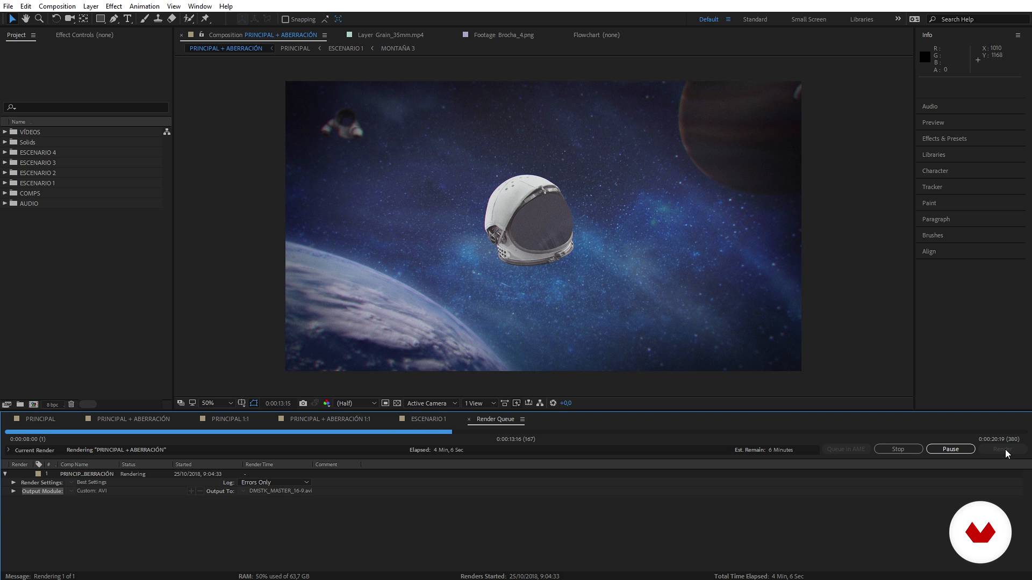
Task: Click the new folder icon in Project panel
Action: 20,404
